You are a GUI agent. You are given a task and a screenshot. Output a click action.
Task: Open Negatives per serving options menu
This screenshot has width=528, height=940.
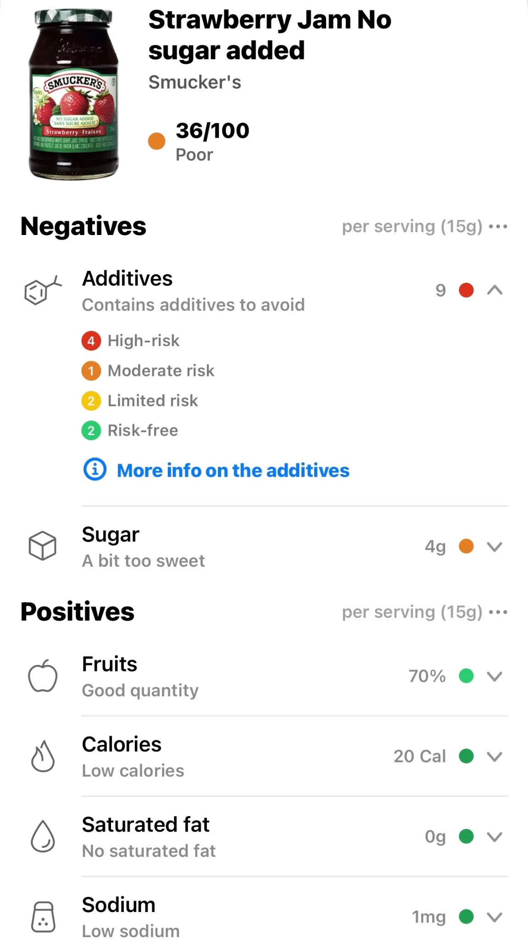click(498, 227)
